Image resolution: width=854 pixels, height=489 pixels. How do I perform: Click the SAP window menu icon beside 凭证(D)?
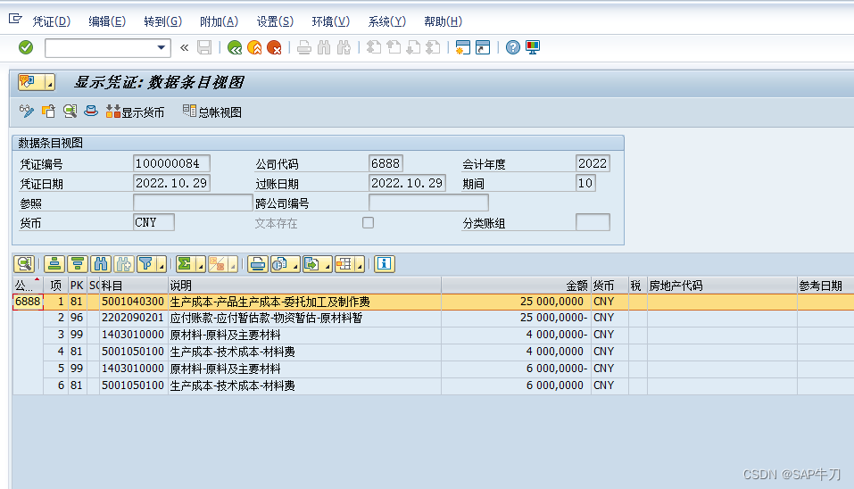point(15,20)
